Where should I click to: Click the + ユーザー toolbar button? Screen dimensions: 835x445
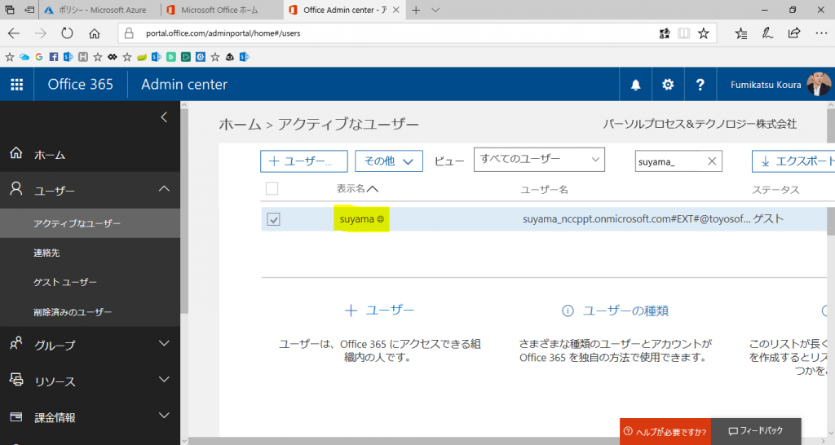(x=303, y=161)
